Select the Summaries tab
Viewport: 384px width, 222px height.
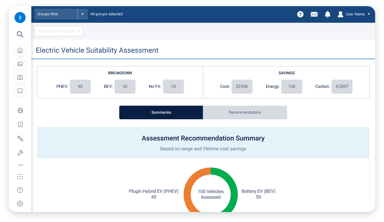tap(161, 112)
